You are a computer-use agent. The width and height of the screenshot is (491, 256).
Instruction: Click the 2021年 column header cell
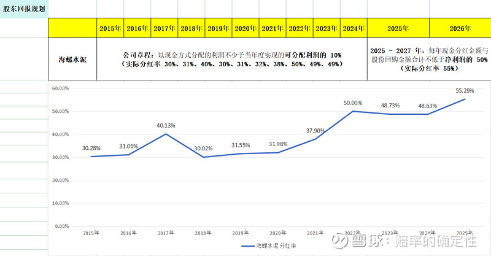(273, 28)
